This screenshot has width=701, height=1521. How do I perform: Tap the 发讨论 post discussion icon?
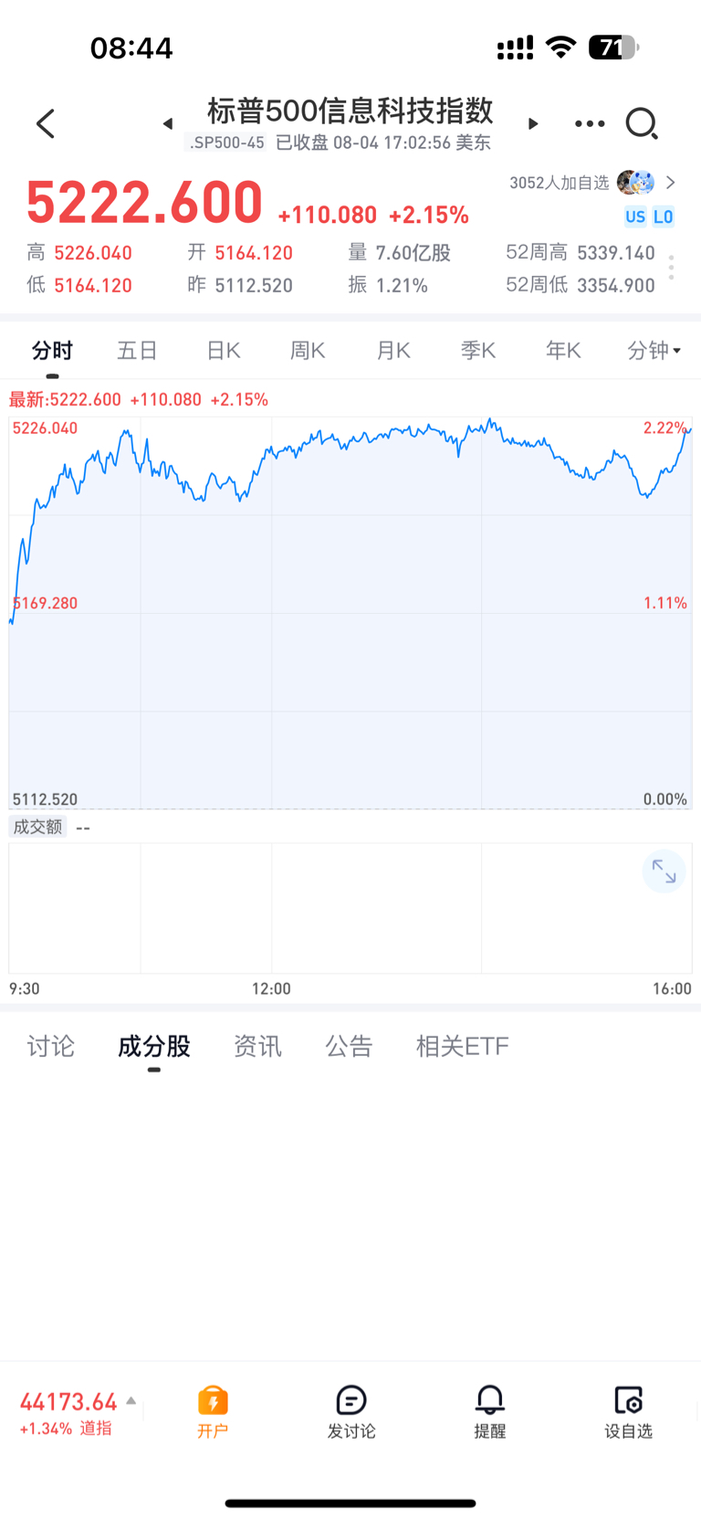click(x=351, y=1411)
